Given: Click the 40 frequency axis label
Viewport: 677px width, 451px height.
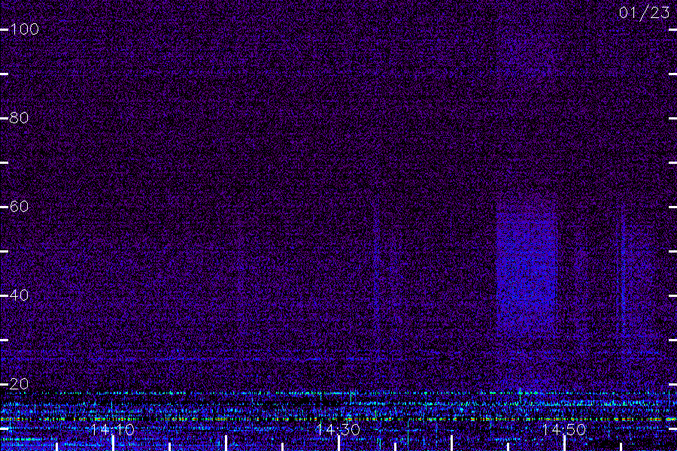Looking at the screenshot, I should 19,295.
